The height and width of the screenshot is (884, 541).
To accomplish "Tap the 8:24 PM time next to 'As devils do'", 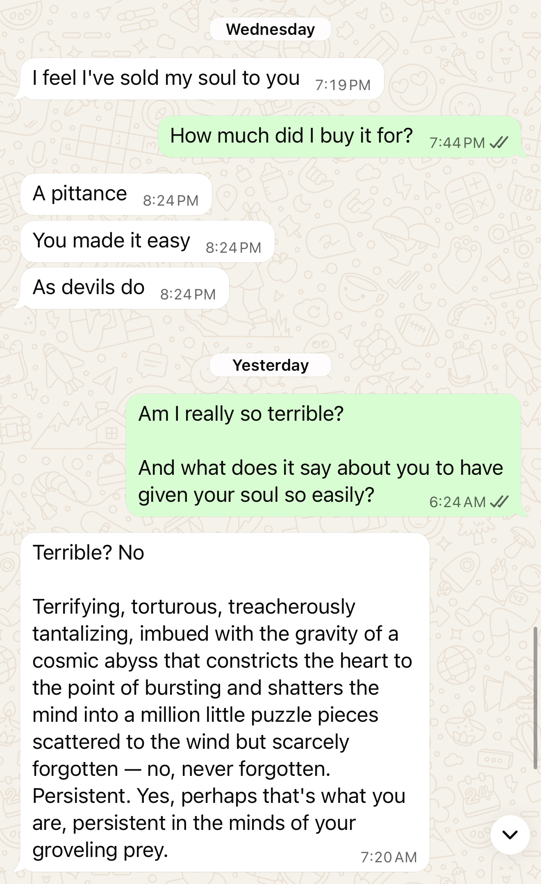I will coord(188,294).
